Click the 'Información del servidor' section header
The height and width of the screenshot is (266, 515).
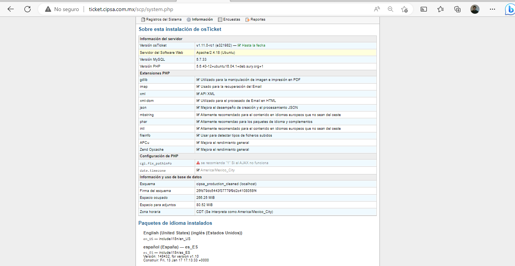tap(161, 39)
